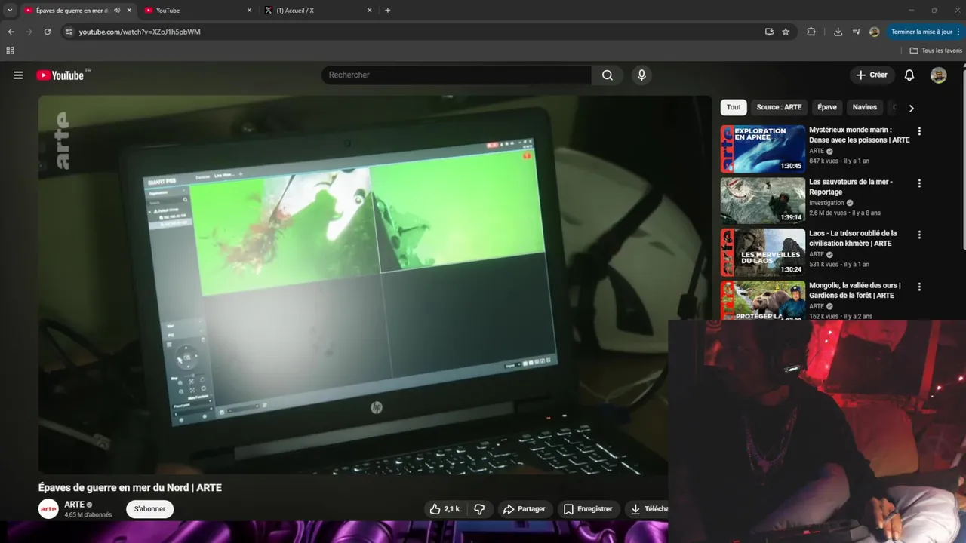Open the sea rescue video thumbnail
This screenshot has height=543, width=966.
coord(763,201)
